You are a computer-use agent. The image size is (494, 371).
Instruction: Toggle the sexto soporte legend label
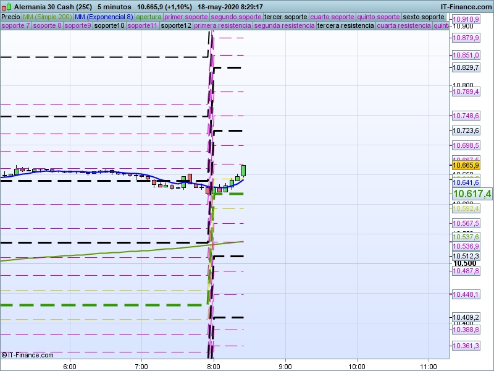click(x=423, y=17)
